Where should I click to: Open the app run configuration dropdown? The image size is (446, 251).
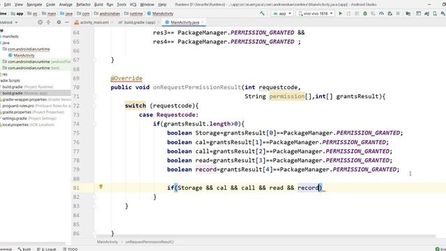click(282, 13)
